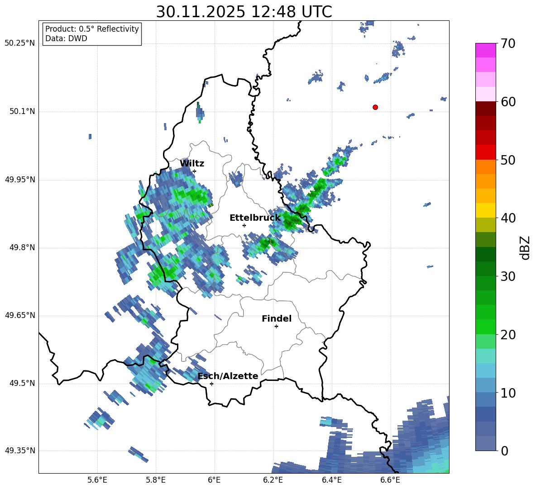Click the 30 colorbar tick label

click(508, 276)
